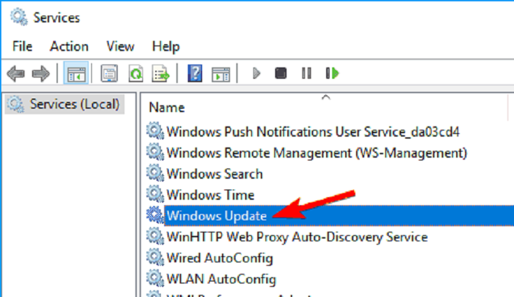This screenshot has width=514, height=297.
Task: Select the Windows Search service
Action: 214,173
